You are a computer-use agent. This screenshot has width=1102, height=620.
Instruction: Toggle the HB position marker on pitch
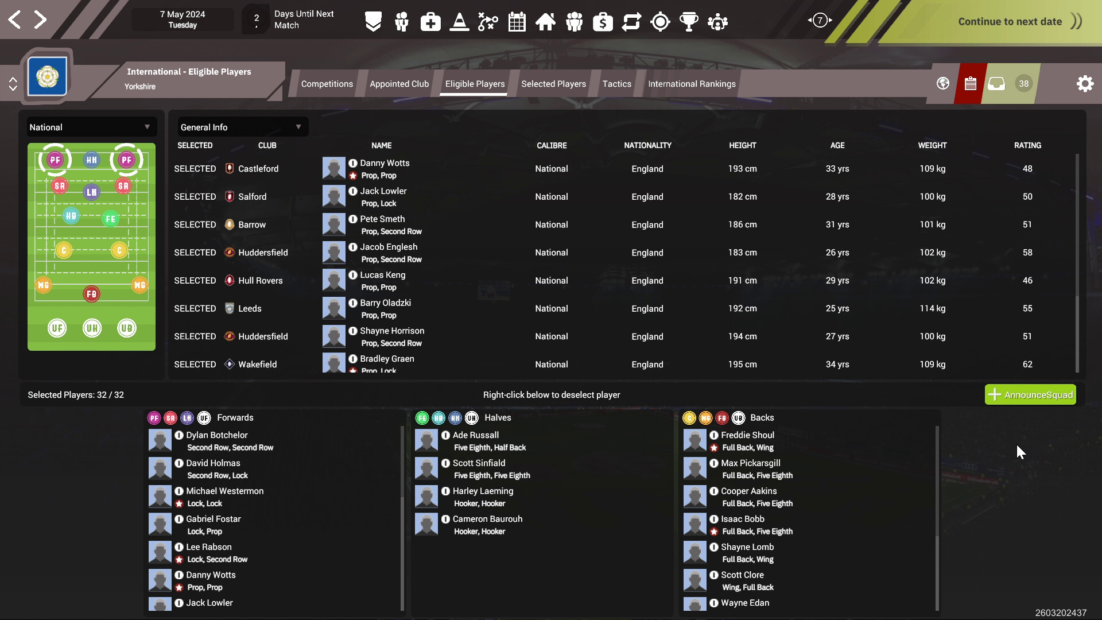tap(71, 216)
